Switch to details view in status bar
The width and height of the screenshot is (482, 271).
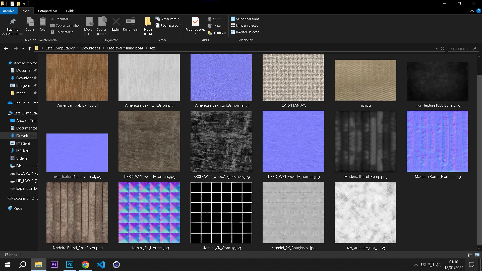[x=470, y=255]
